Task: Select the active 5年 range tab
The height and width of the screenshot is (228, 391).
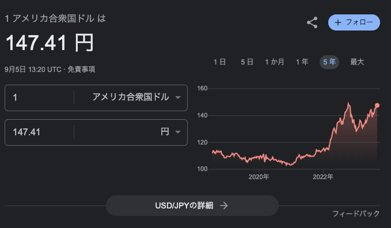Action: tap(329, 62)
